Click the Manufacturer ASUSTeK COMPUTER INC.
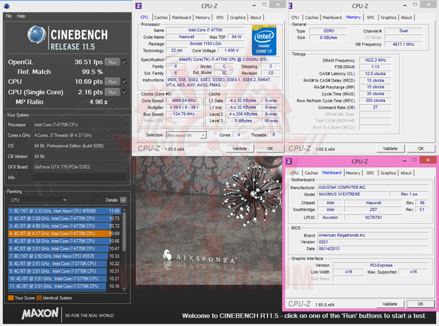439x326 pixels. click(373, 188)
